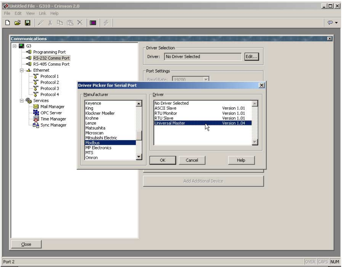Select Modbus in Manufacturer list
The width and height of the screenshot is (342, 267).
pyautogui.click(x=110, y=143)
